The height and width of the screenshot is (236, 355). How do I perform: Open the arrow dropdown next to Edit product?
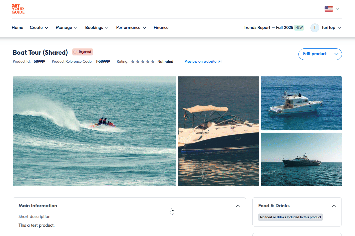tap(336, 54)
